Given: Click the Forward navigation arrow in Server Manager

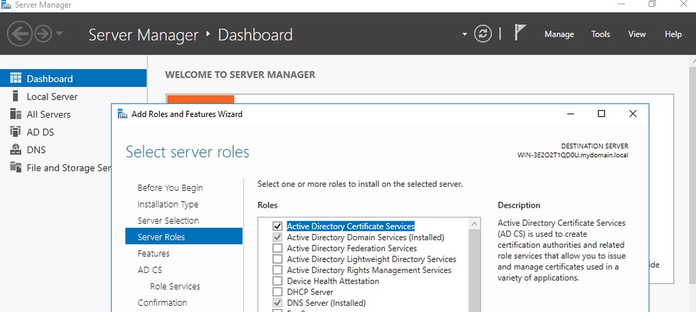Looking at the screenshot, I should pos(43,33).
